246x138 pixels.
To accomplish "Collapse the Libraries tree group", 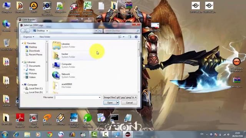I will (x=22, y=62).
